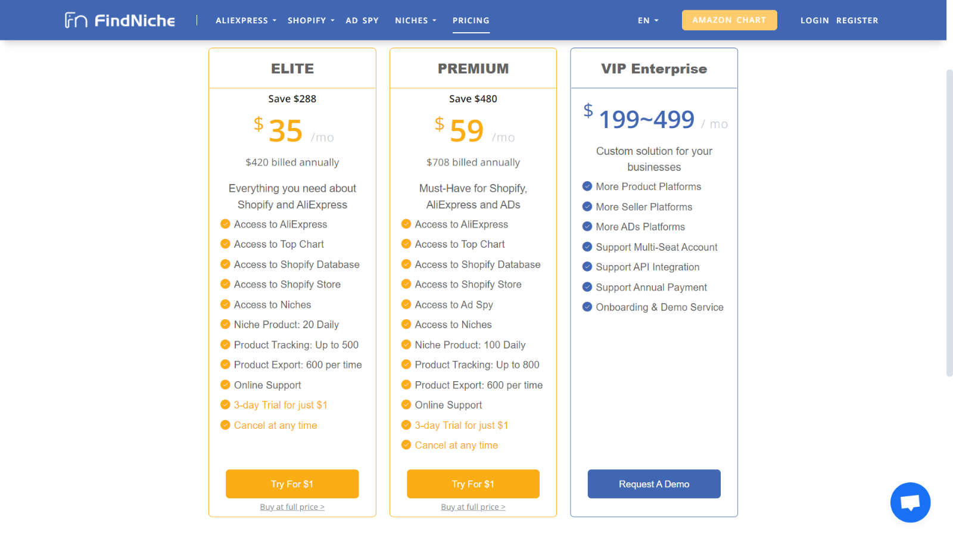This screenshot has width=953, height=536.
Task: Click the checkmark beside Product Tracking: Up to 500
Action: click(x=225, y=344)
